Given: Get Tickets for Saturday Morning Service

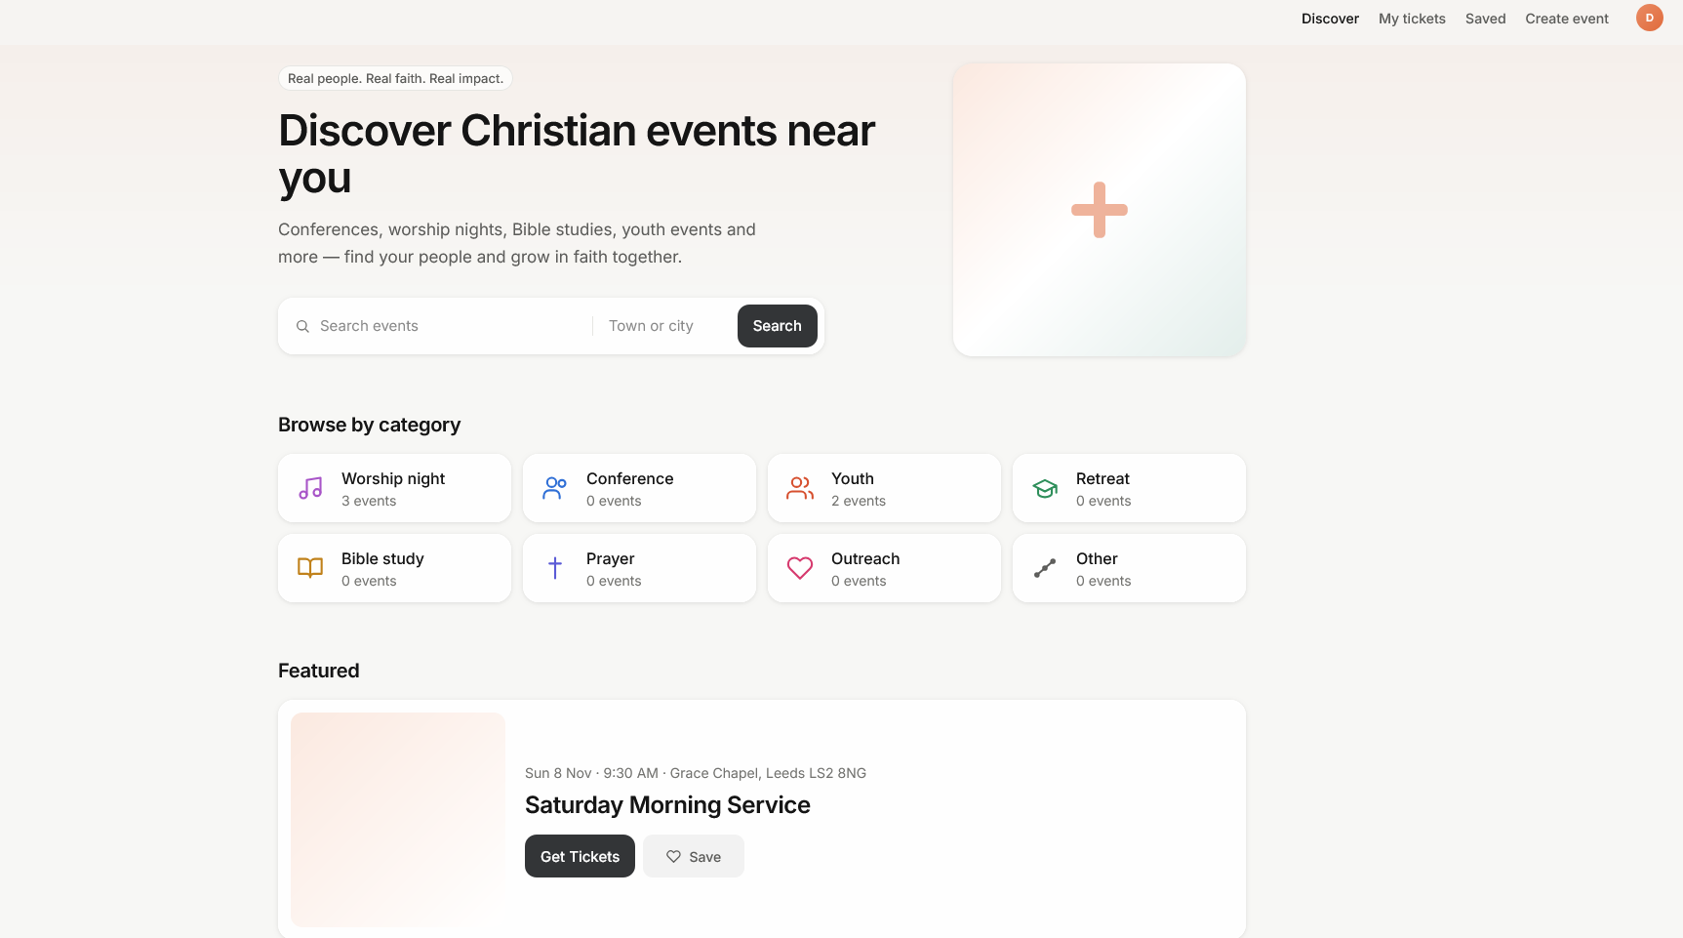Looking at the screenshot, I should (580, 856).
